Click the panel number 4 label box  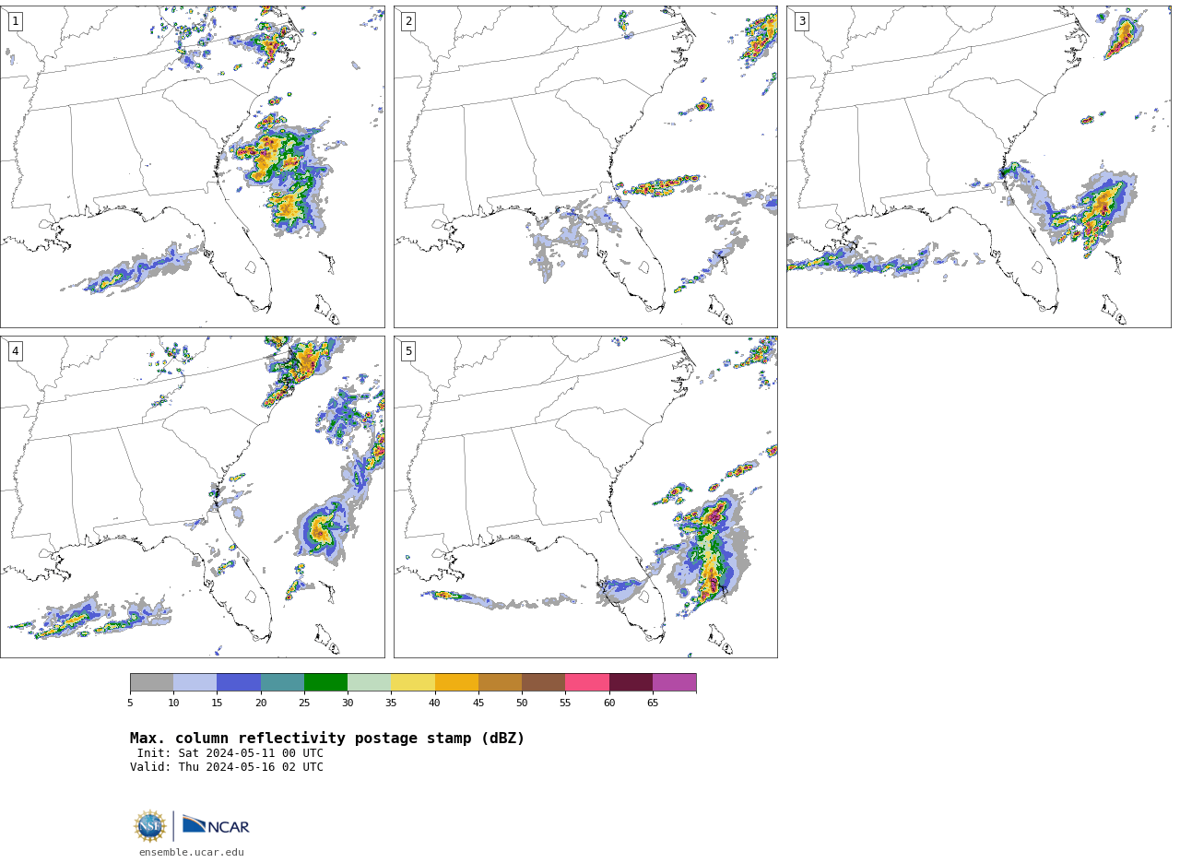pos(15,351)
